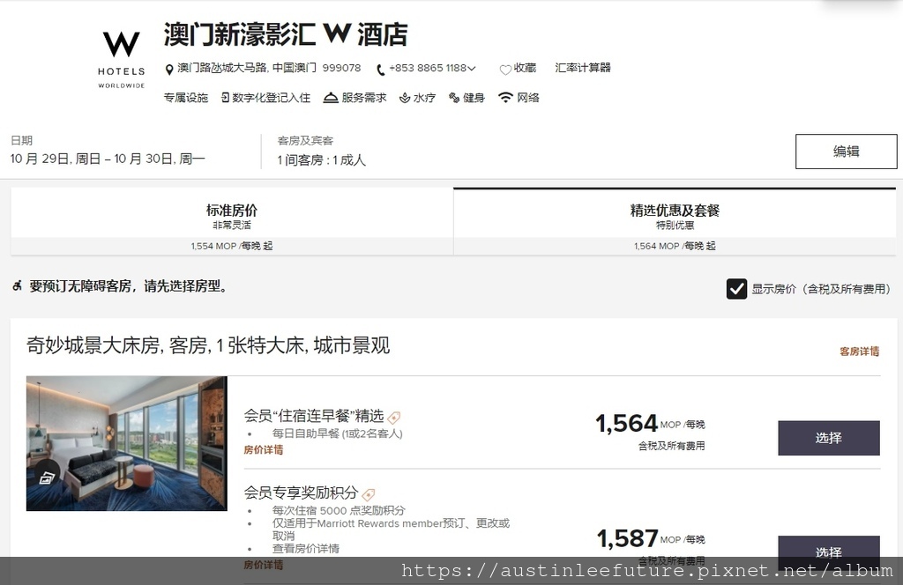The image size is (903, 585).
Task: Click 每日自助早餐 bullet text
Action: [x=338, y=433]
